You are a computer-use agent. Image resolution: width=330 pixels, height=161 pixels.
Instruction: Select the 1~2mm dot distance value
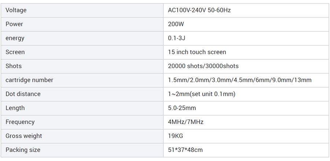(x=201, y=94)
